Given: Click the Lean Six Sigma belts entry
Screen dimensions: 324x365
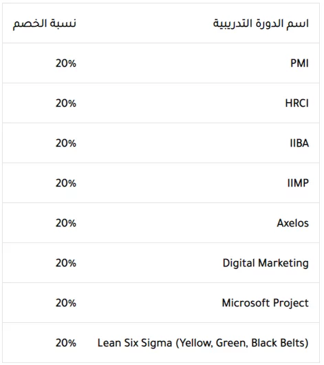Looking at the screenshot, I should (x=203, y=343).
